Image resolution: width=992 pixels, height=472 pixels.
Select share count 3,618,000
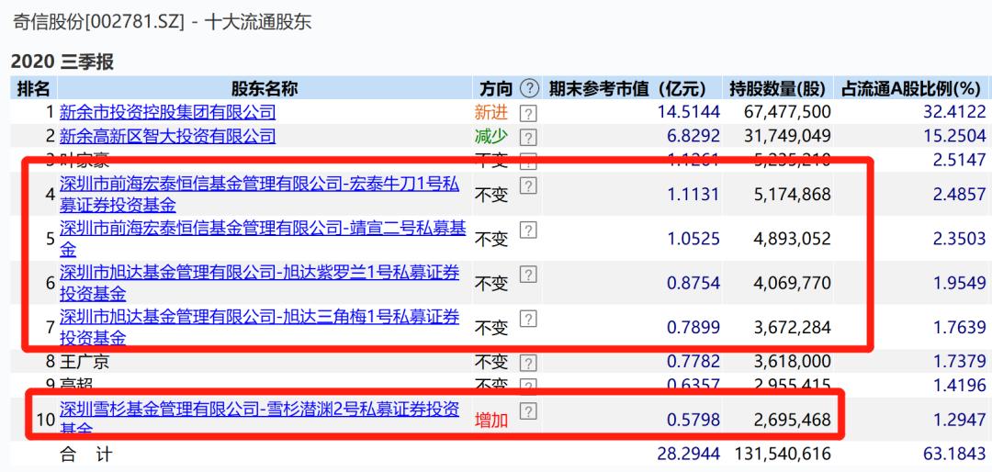790,363
